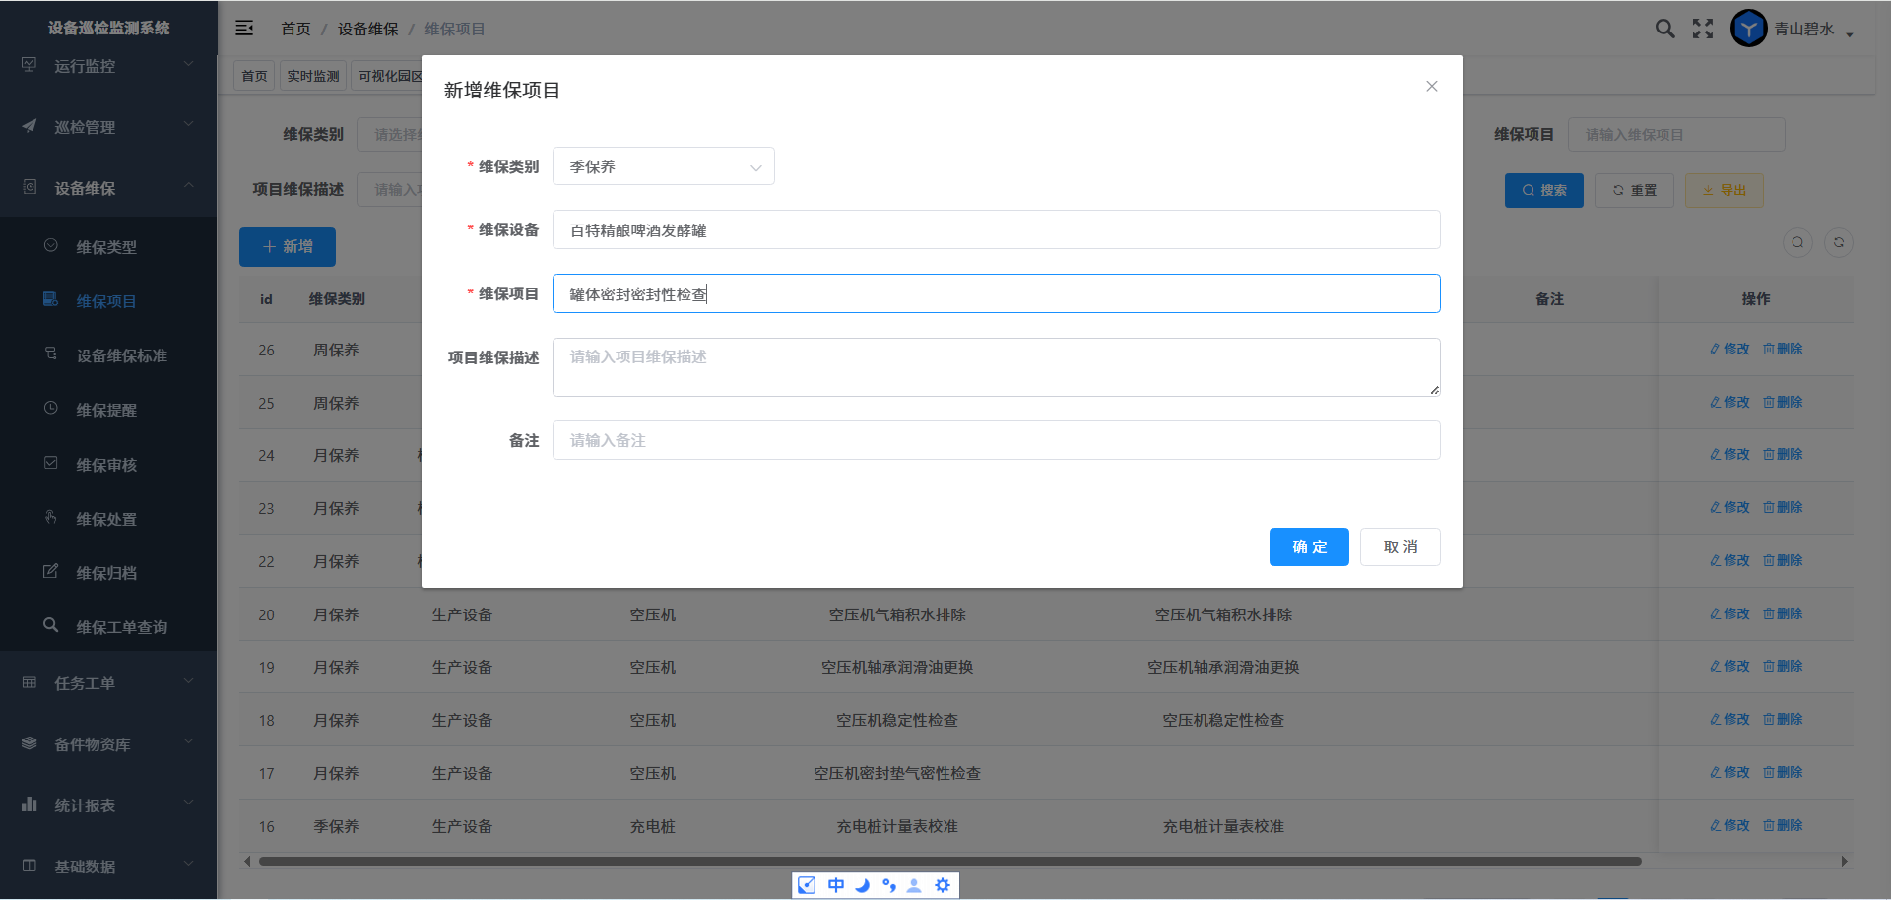Toggle fullscreen mode icon

[1703, 29]
